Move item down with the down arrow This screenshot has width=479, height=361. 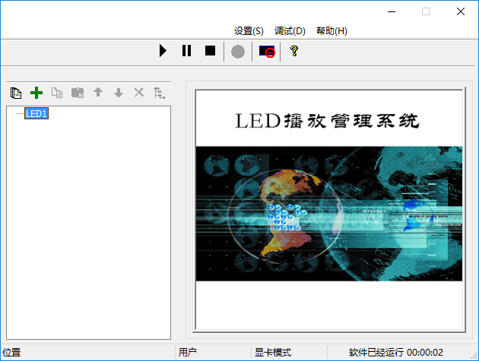pos(119,93)
